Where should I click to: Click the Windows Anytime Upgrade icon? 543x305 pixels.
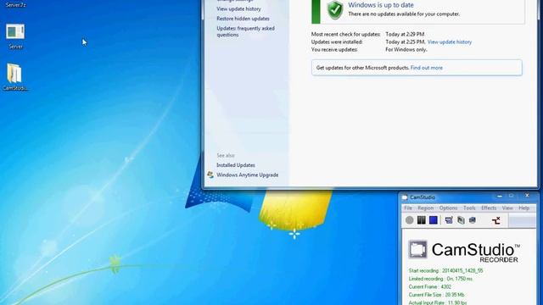[210, 175]
